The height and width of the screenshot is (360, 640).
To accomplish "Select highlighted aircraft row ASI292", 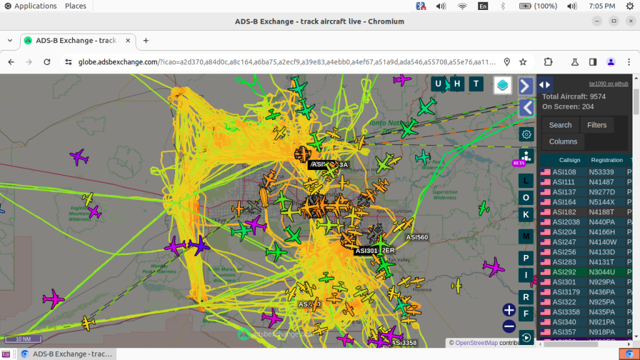I will pos(586,272).
